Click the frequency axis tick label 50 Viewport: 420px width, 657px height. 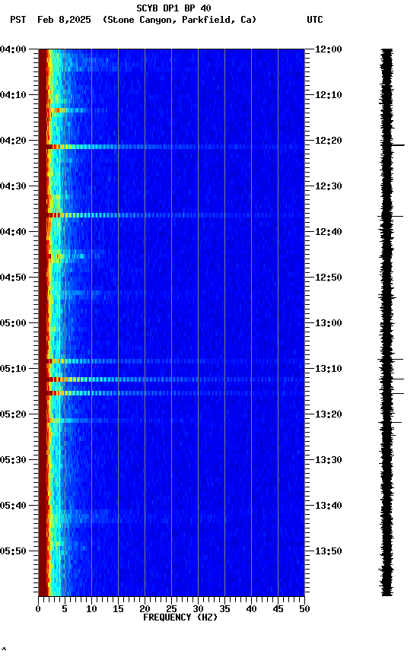[x=305, y=609]
